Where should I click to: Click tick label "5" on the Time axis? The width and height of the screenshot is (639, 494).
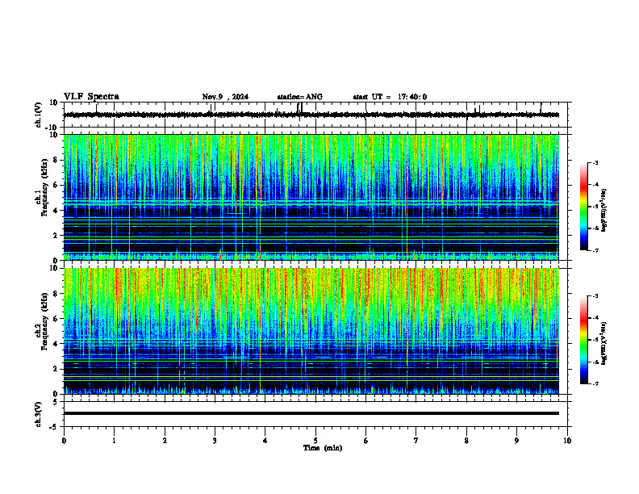click(x=315, y=441)
